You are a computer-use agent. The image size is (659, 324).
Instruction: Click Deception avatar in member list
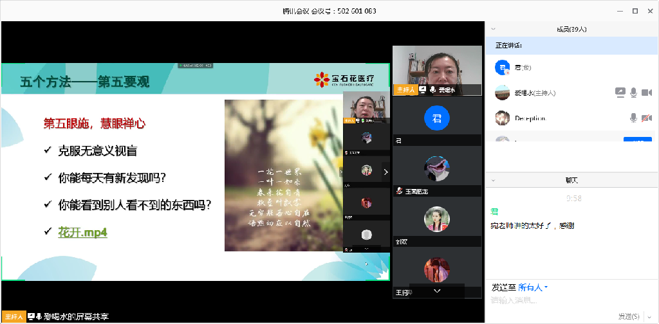coord(502,118)
